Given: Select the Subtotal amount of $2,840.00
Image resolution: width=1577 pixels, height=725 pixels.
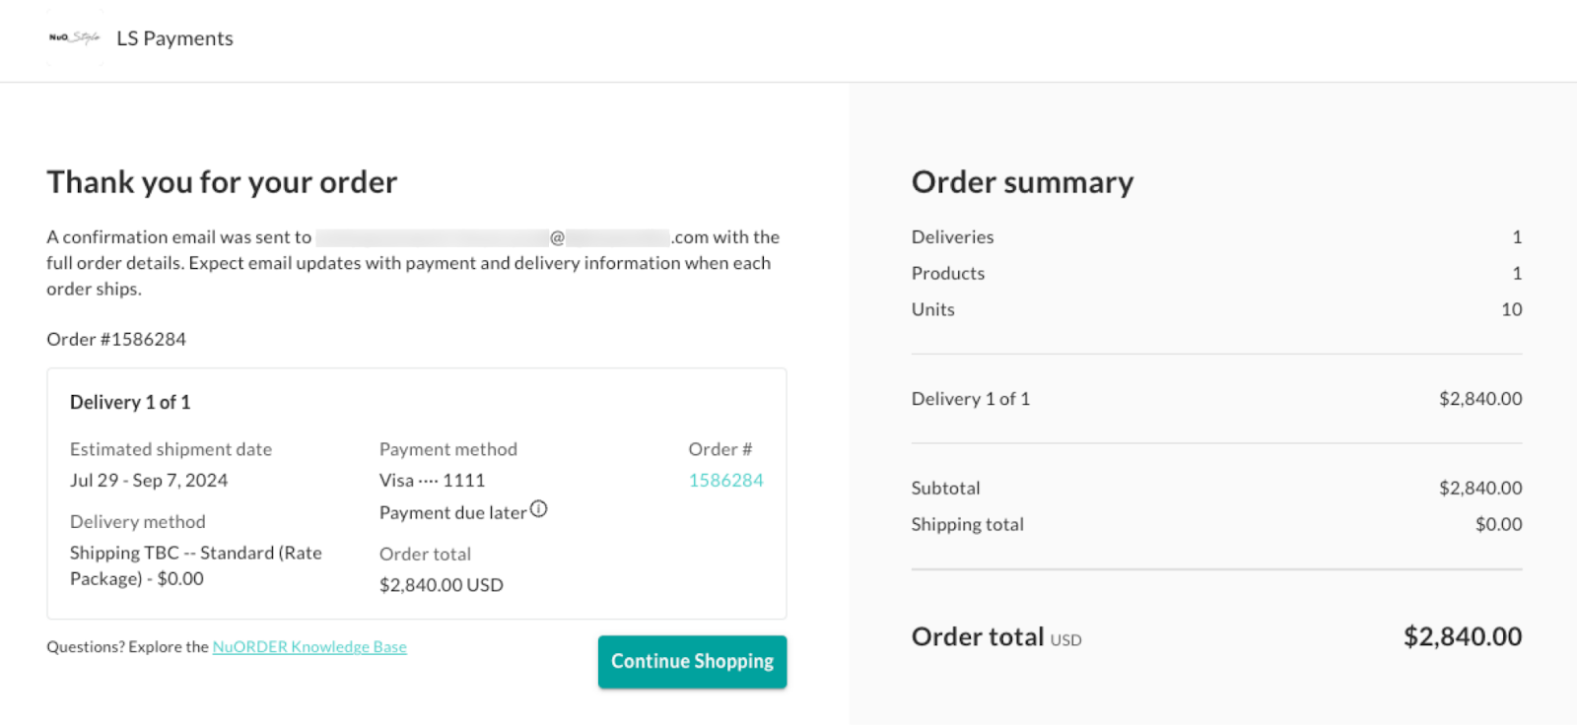Looking at the screenshot, I should coord(1479,487).
